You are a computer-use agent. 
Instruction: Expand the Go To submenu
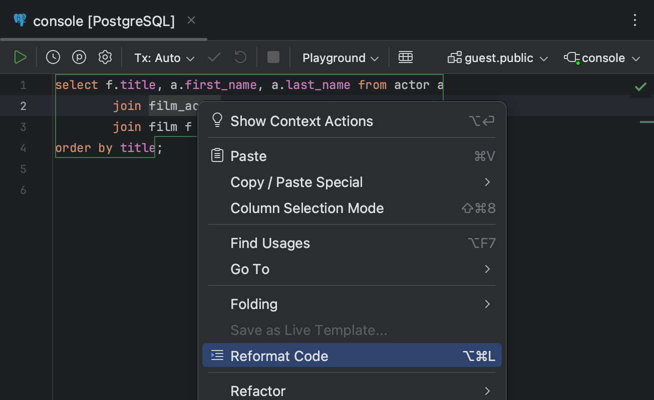click(249, 269)
